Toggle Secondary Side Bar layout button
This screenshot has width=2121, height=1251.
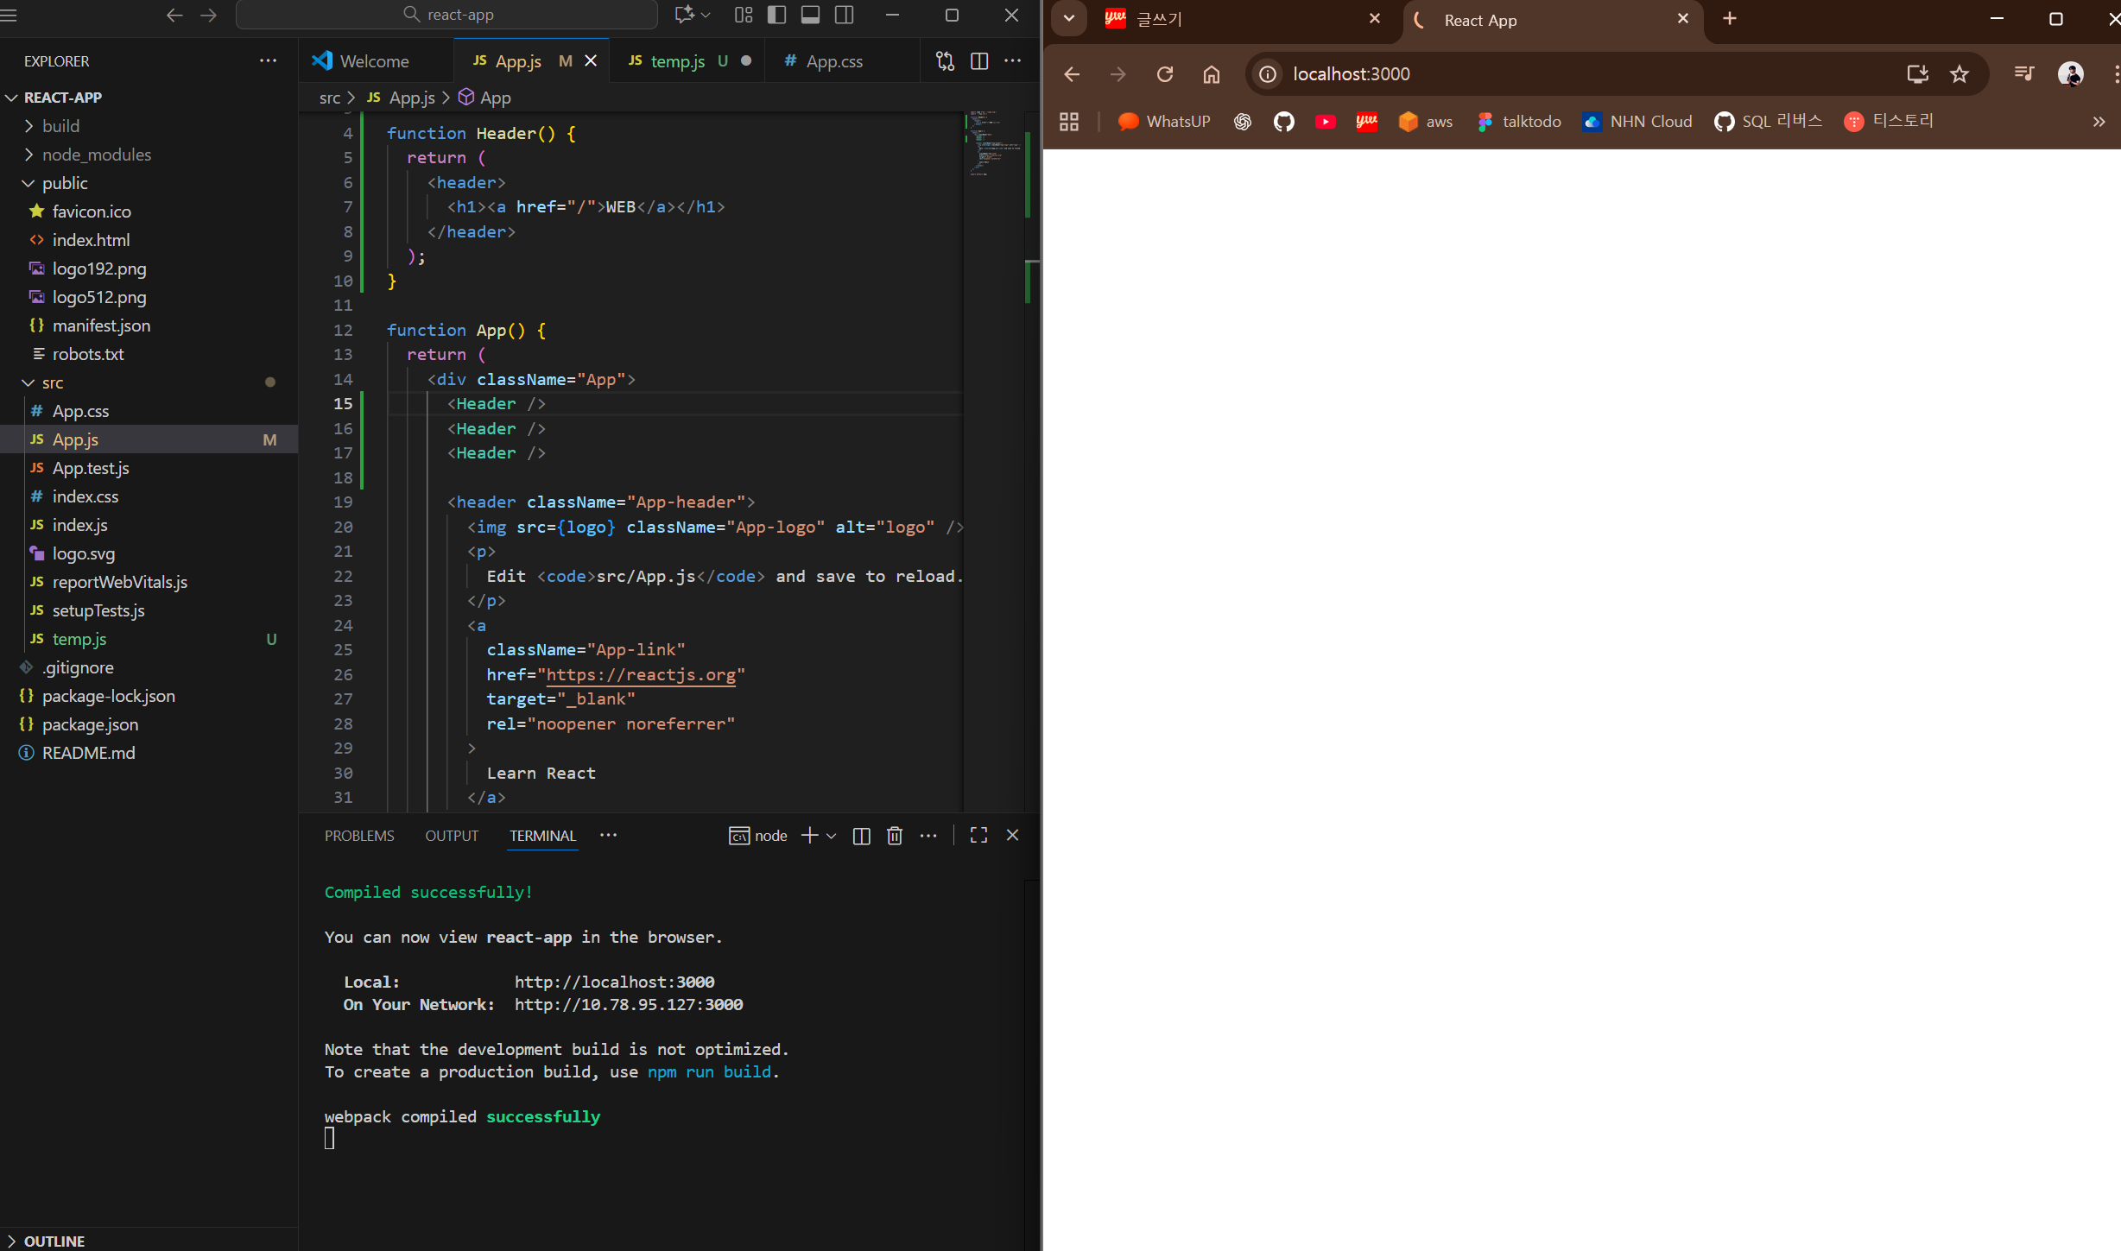pyautogui.click(x=845, y=15)
